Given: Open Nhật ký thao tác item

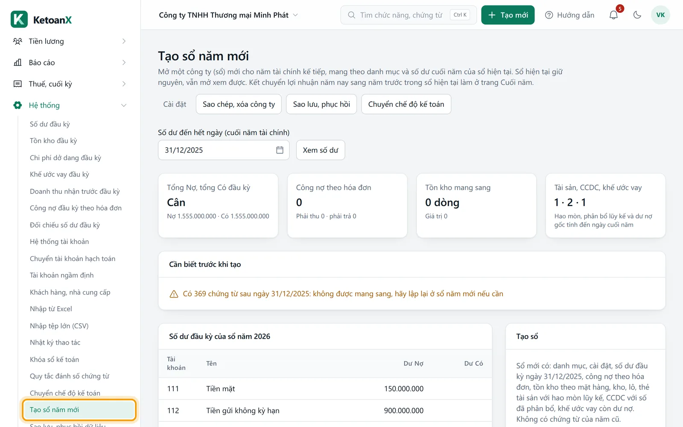Looking at the screenshot, I should click(x=55, y=342).
